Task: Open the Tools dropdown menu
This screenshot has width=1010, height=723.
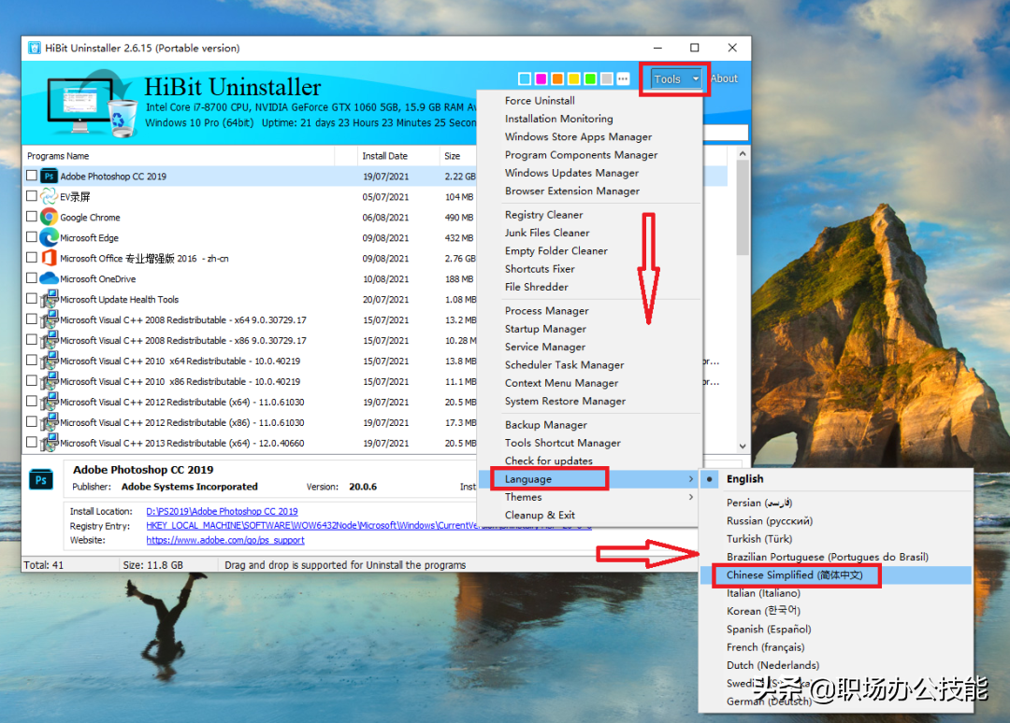Action: pyautogui.click(x=675, y=79)
